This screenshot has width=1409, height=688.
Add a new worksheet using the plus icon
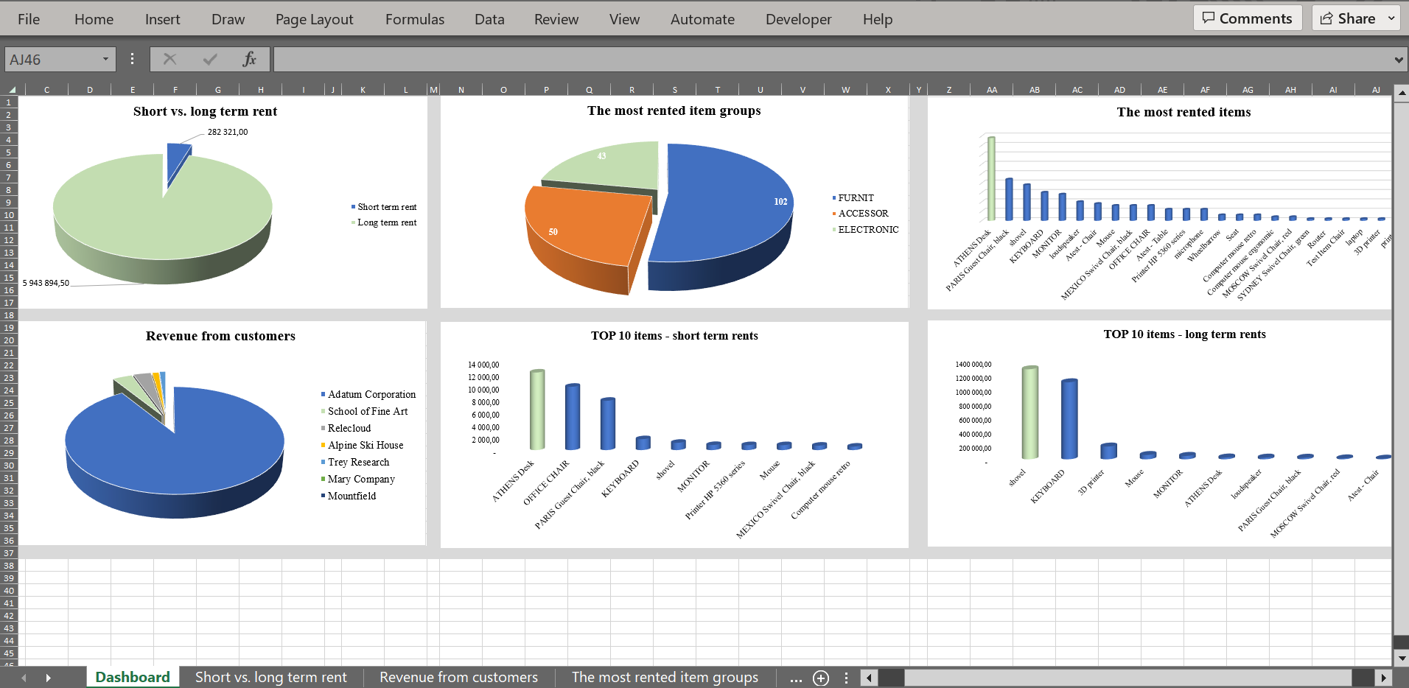click(820, 678)
